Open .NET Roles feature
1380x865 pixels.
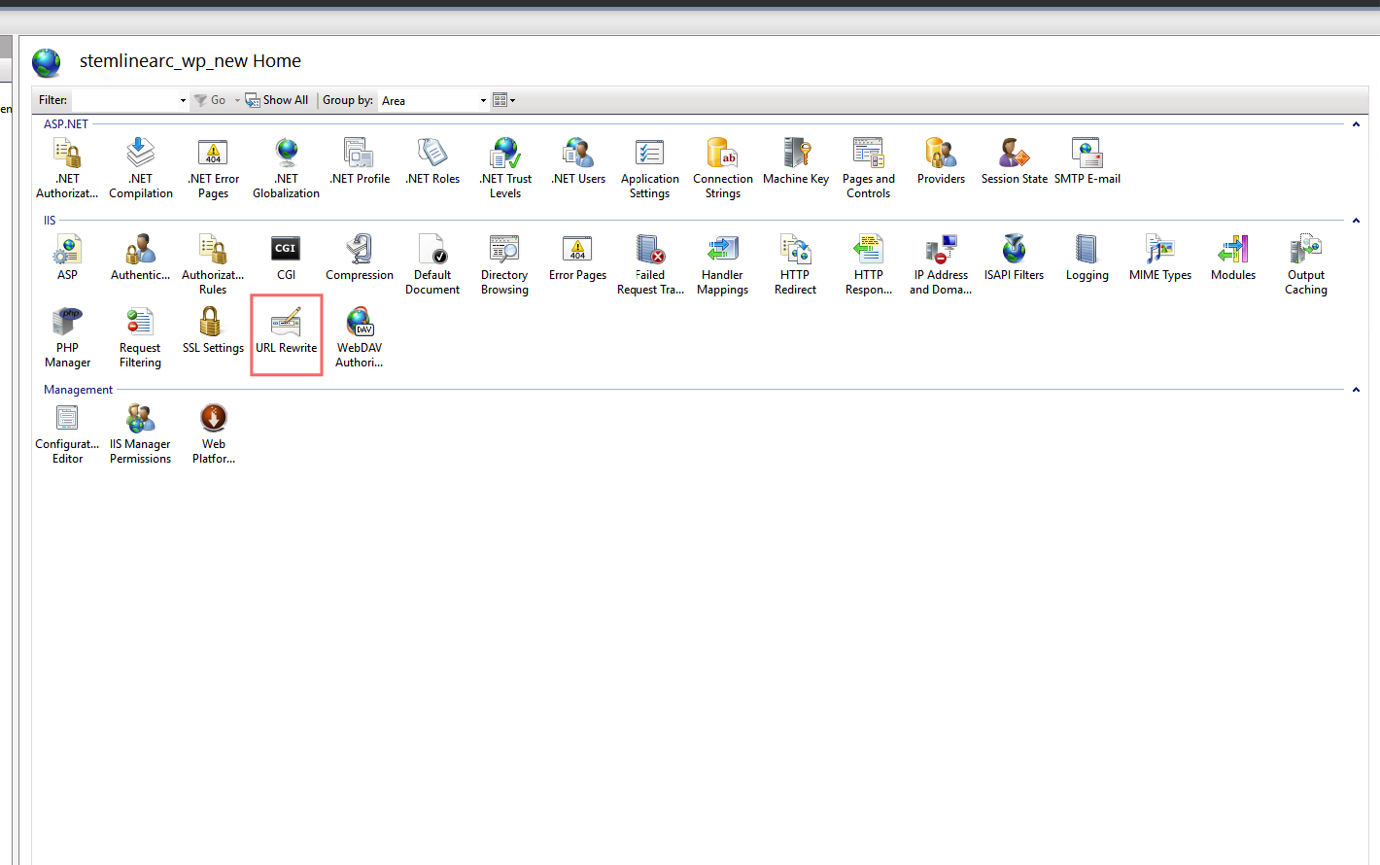[432, 161]
